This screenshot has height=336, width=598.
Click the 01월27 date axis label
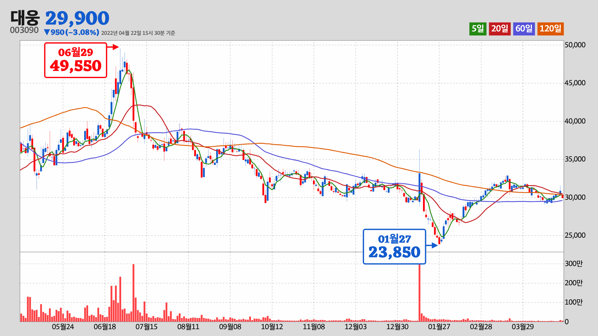pyautogui.click(x=439, y=327)
